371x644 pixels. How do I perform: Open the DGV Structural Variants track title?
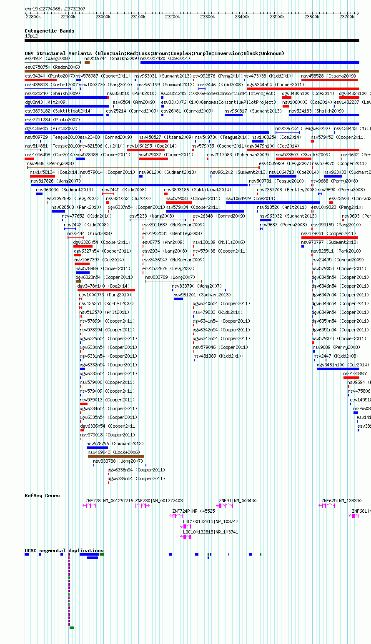pos(154,53)
